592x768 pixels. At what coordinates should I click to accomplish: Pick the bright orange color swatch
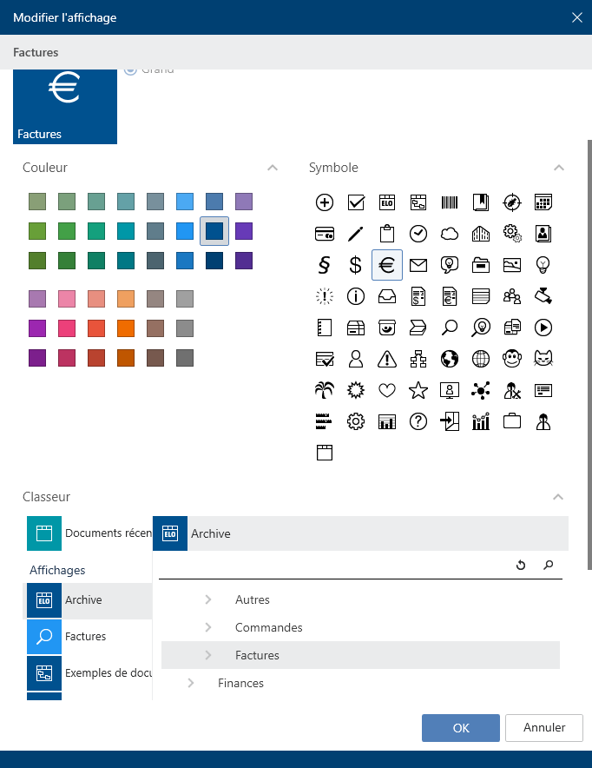(x=126, y=328)
